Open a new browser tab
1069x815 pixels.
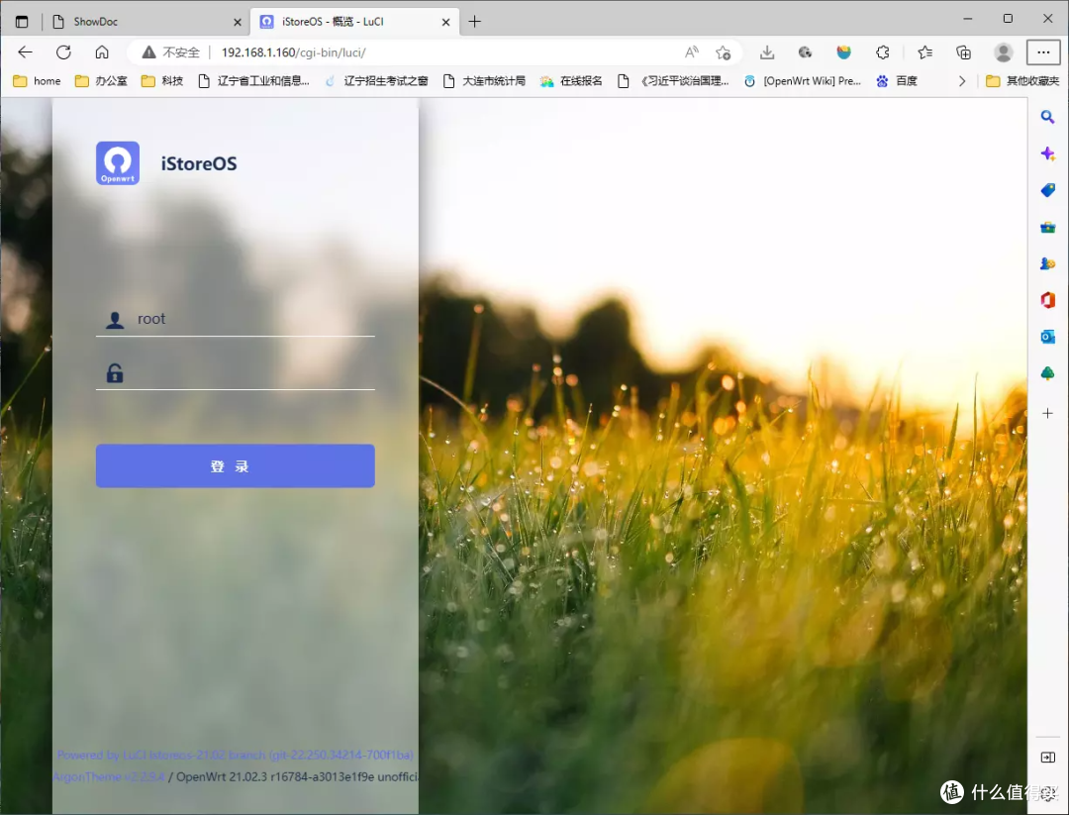pyautogui.click(x=475, y=22)
